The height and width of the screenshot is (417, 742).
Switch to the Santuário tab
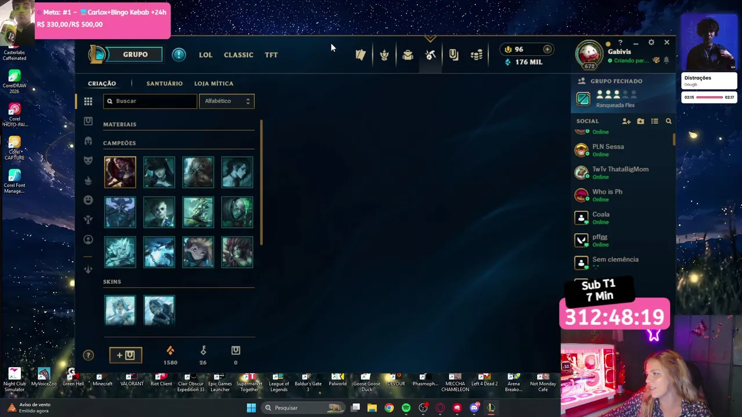coord(165,83)
